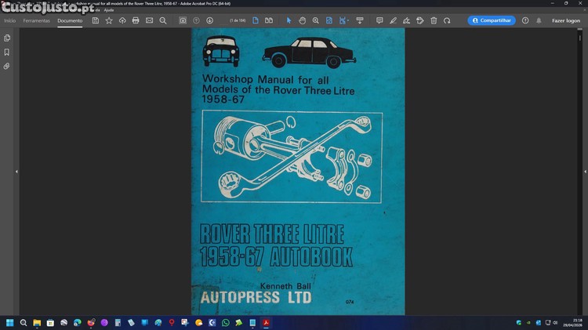Click the Fazer logon link
The width and height of the screenshot is (588, 330).
point(565,20)
